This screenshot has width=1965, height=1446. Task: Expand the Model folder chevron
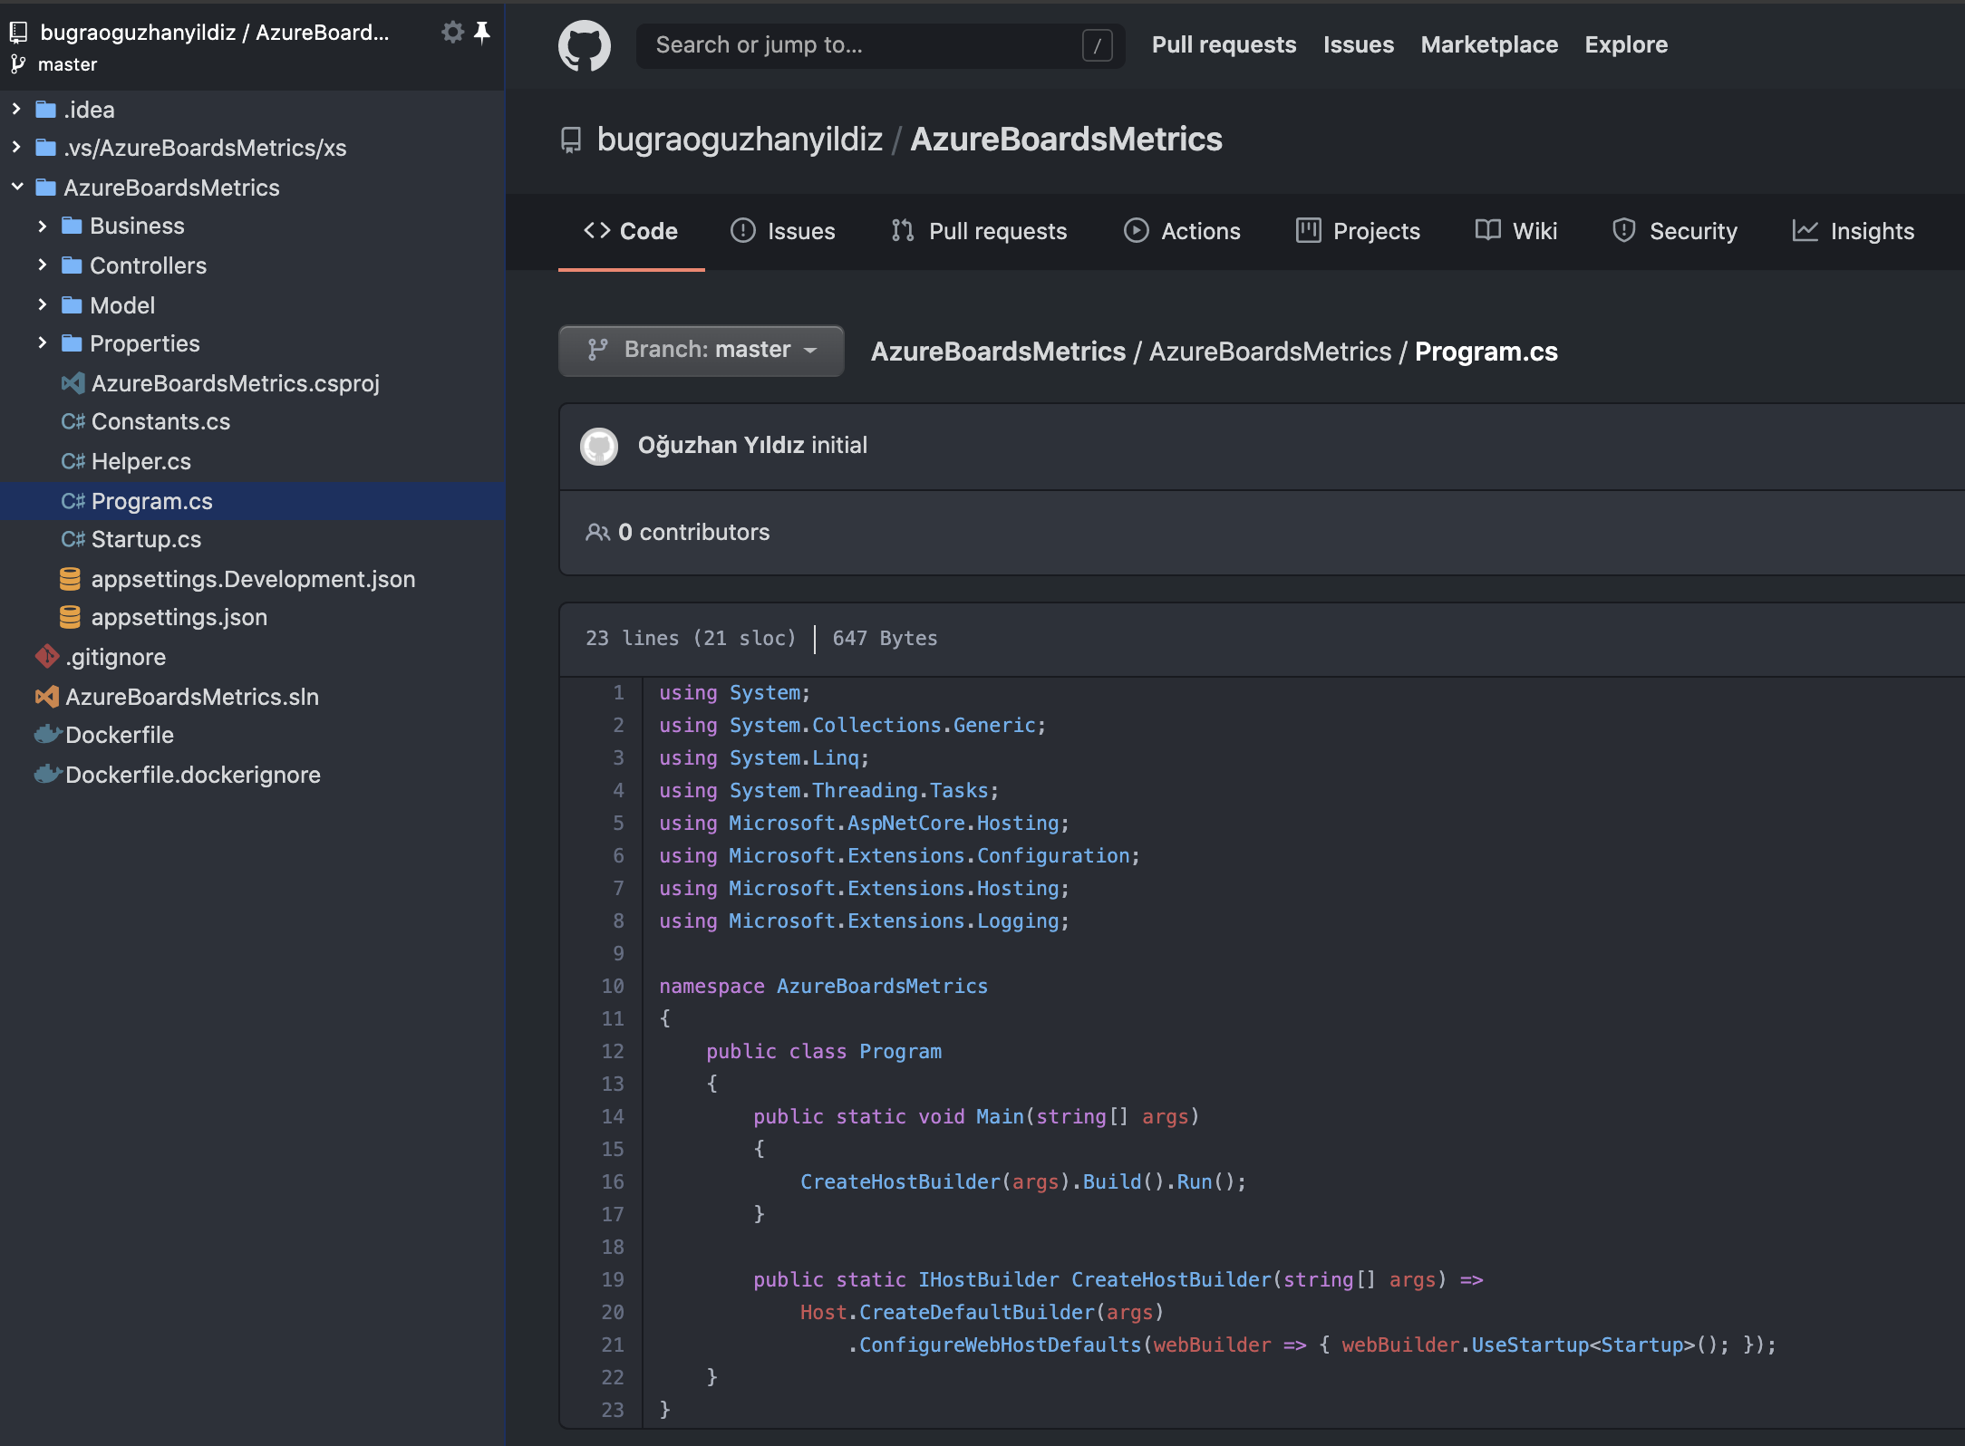(43, 304)
